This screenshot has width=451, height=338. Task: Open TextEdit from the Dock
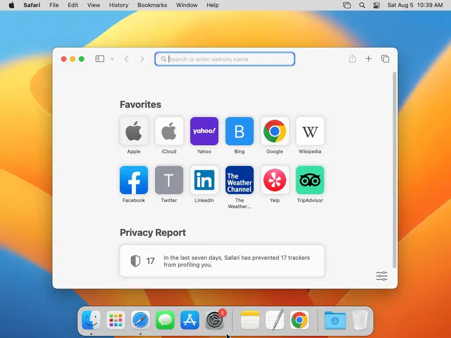[275, 320]
